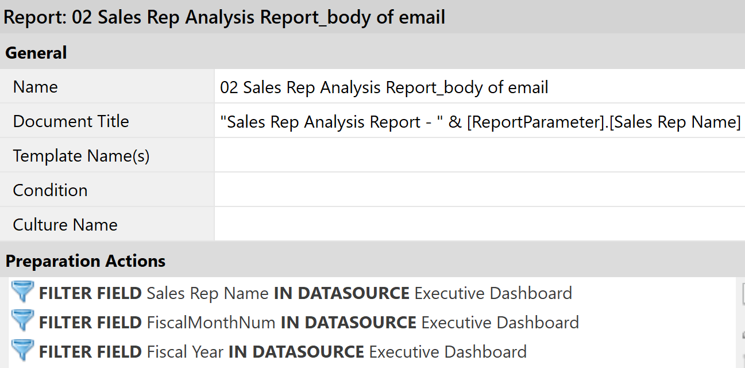
Task: Select the Template Name(s) property label
Action: (x=81, y=156)
